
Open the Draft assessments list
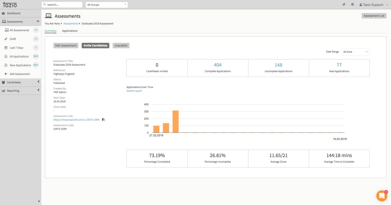point(13,39)
